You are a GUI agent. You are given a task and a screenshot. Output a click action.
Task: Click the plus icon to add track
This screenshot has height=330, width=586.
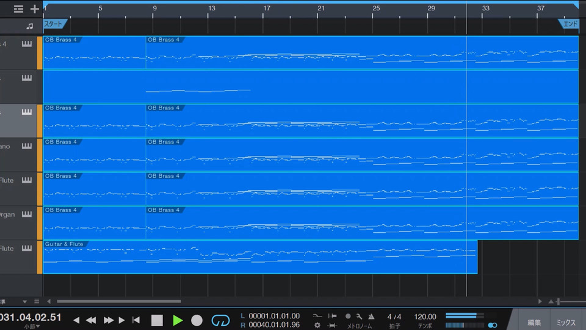coord(34,9)
